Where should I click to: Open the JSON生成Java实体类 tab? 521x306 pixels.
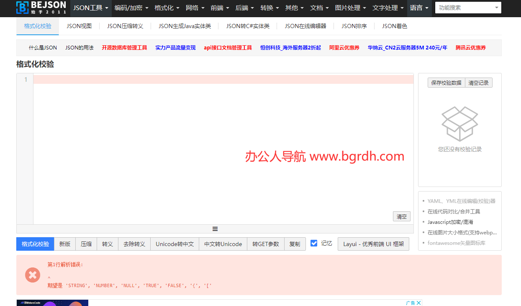click(184, 26)
